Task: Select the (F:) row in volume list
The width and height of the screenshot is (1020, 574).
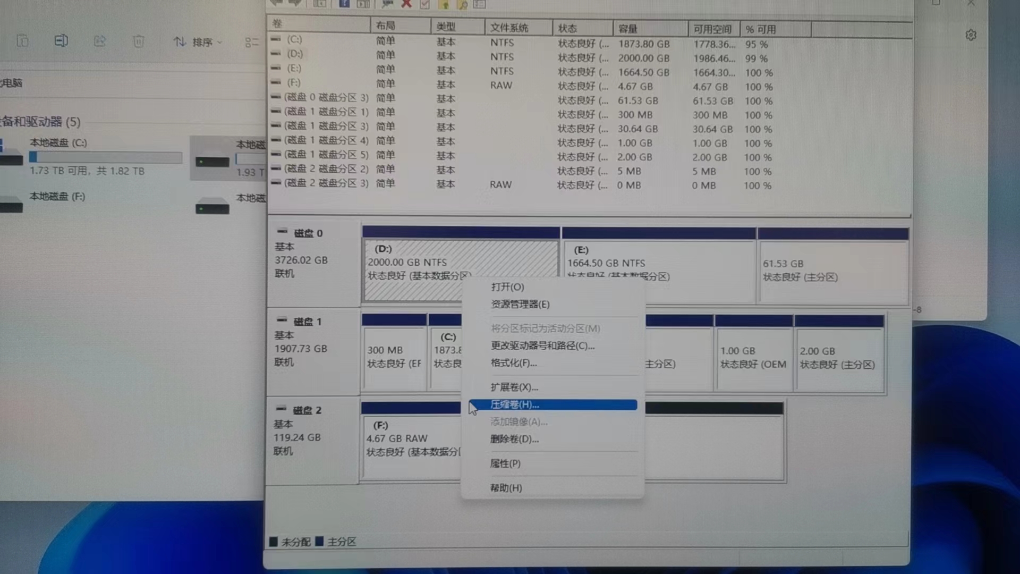Action: point(294,83)
